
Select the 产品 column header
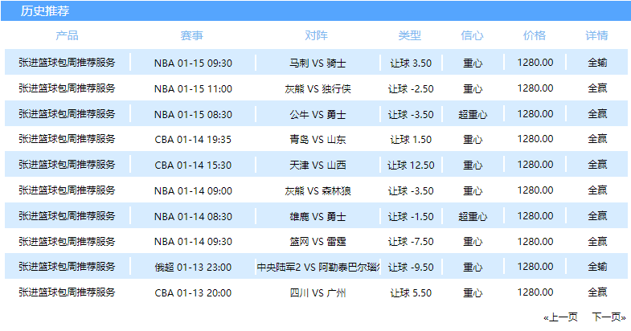click(67, 35)
